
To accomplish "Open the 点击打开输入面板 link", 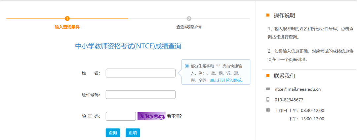I will 227,80.
